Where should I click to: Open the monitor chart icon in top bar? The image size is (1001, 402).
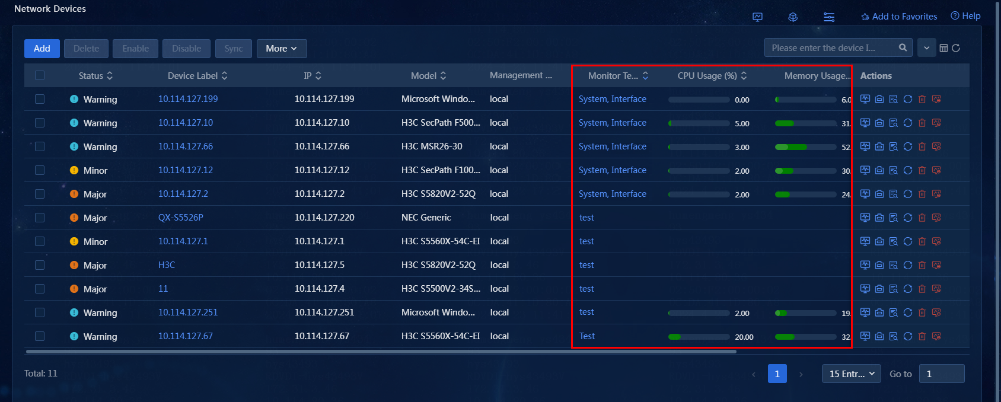[x=757, y=17]
